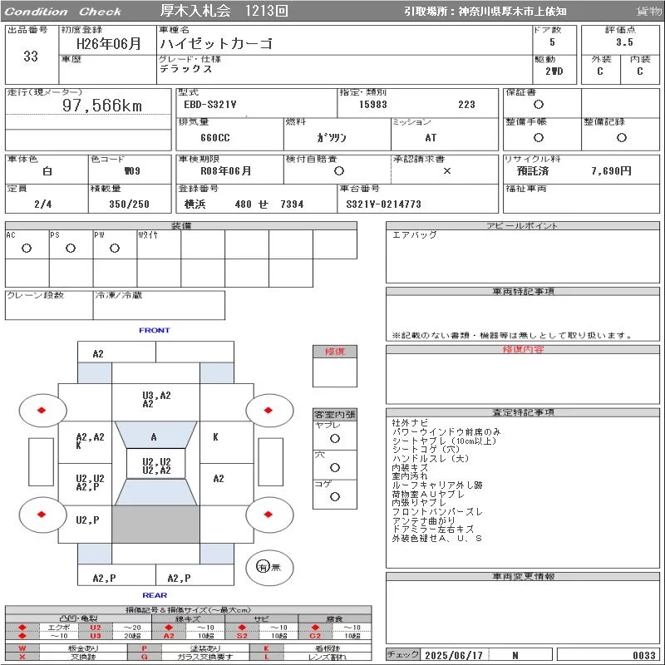Click inspection expiry R08年06月
The width and height of the screenshot is (665, 665).
225,171
